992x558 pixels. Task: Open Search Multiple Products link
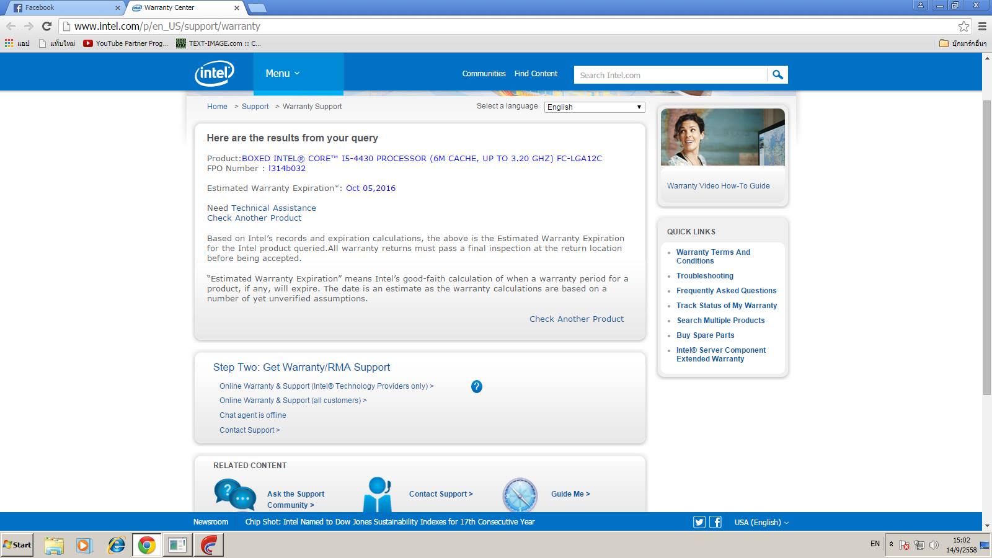pos(720,321)
